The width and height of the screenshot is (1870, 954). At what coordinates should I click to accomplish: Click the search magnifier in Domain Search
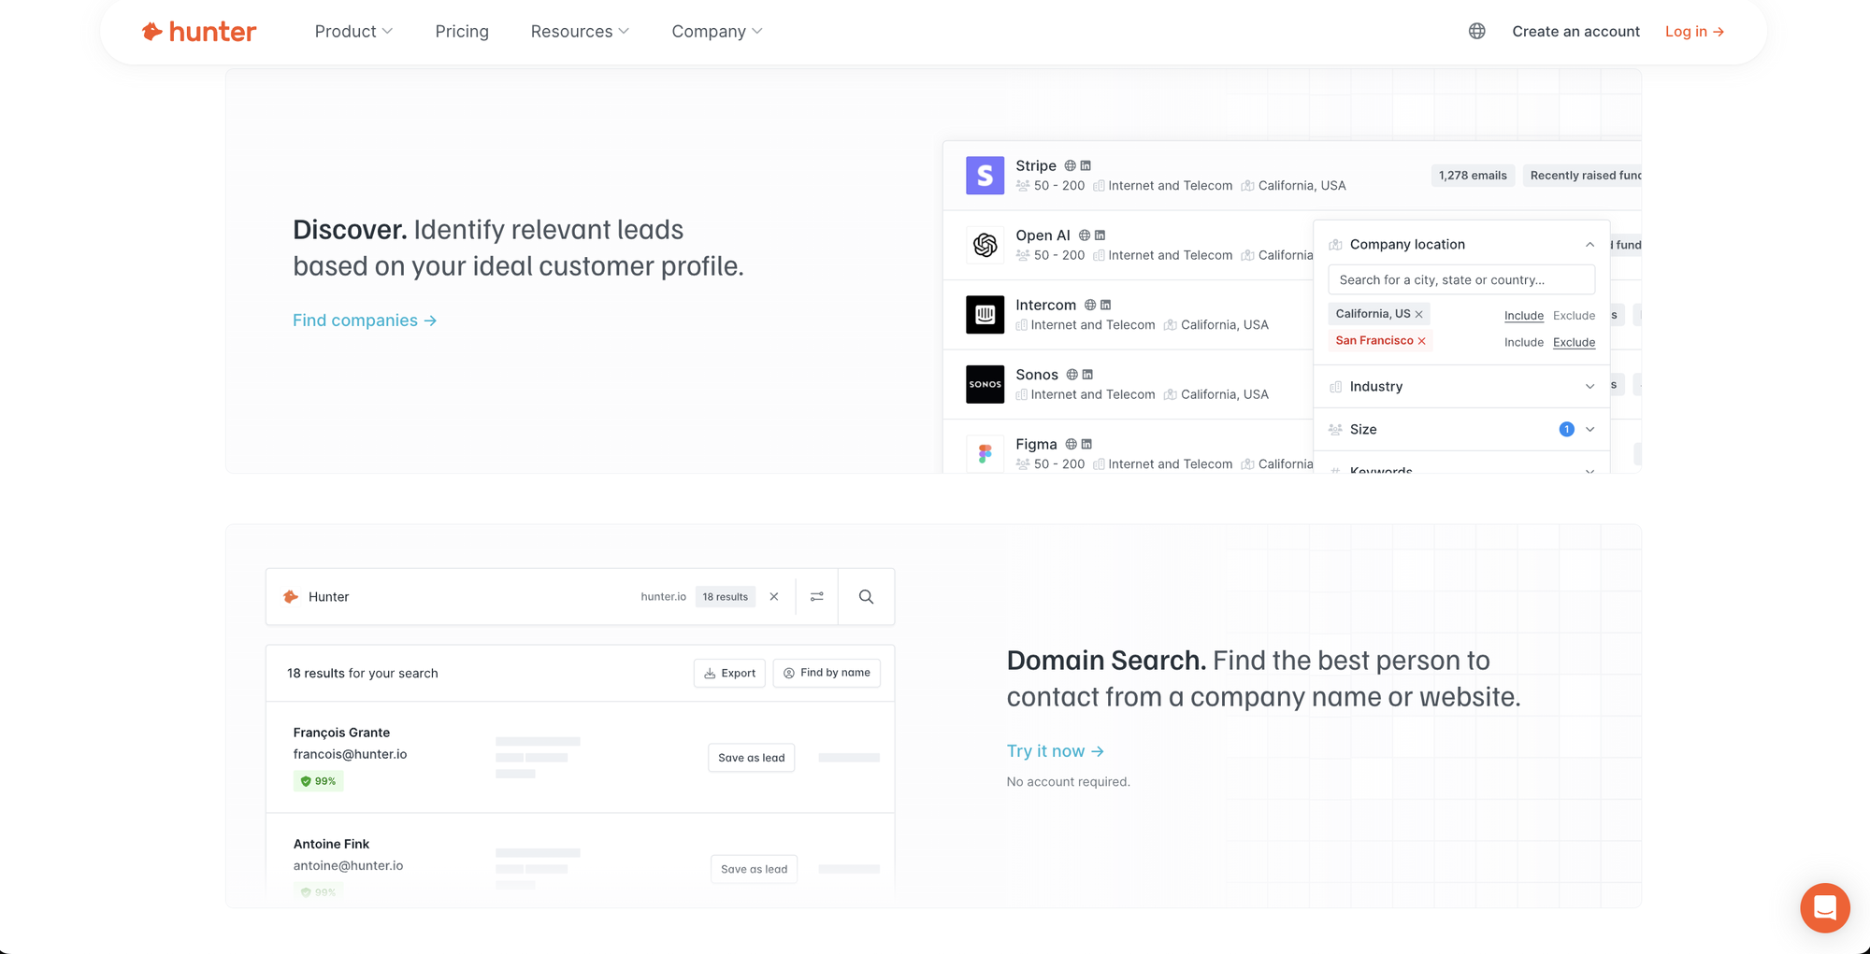(x=867, y=597)
